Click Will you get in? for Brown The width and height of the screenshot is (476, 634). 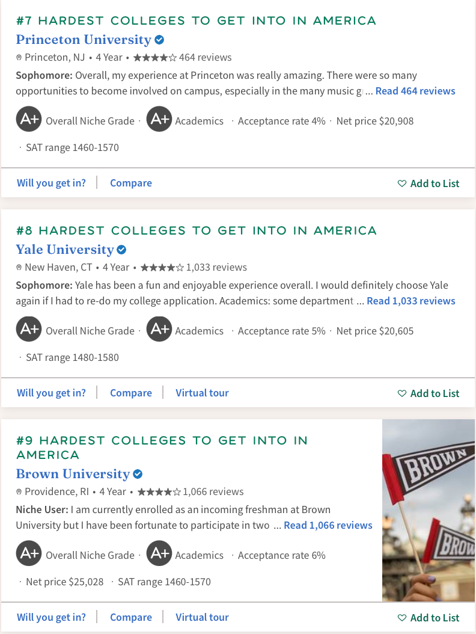pos(51,617)
